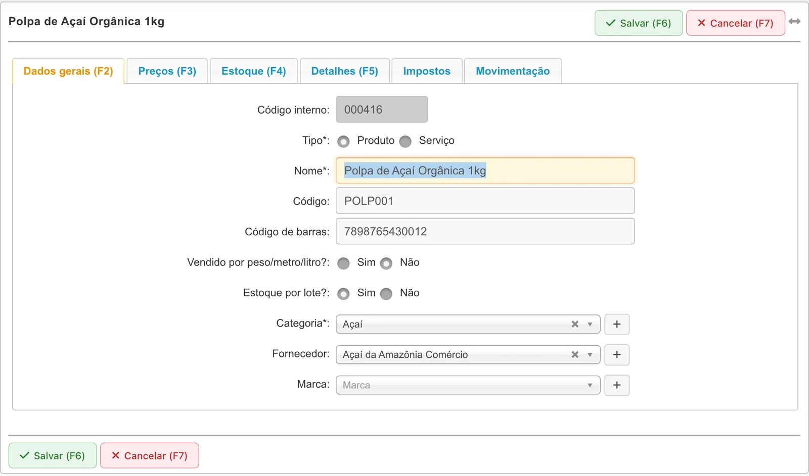This screenshot has width=809, height=476.
Task: Open the Fornecedor dropdown arrow
Action: pos(590,354)
